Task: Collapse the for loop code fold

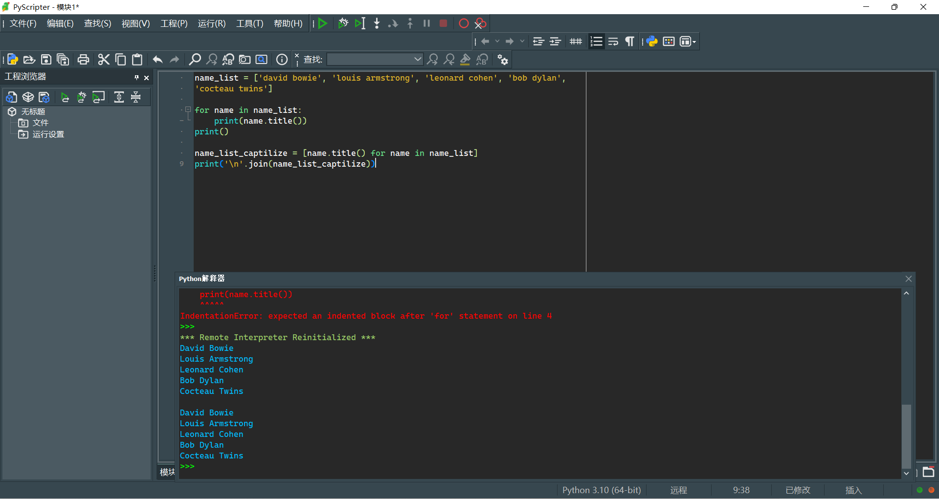Action: coord(188,110)
